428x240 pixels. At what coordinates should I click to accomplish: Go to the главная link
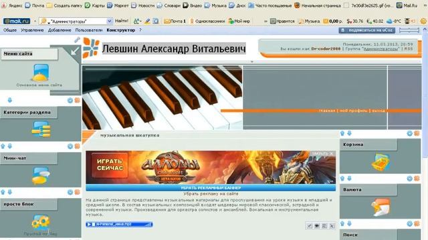[327, 111]
